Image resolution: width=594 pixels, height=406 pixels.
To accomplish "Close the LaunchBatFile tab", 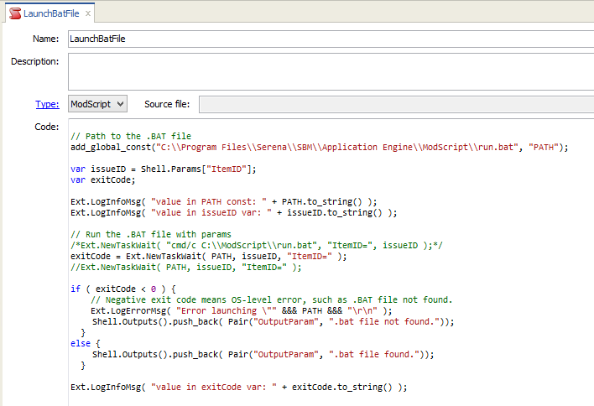I will click(x=87, y=13).
